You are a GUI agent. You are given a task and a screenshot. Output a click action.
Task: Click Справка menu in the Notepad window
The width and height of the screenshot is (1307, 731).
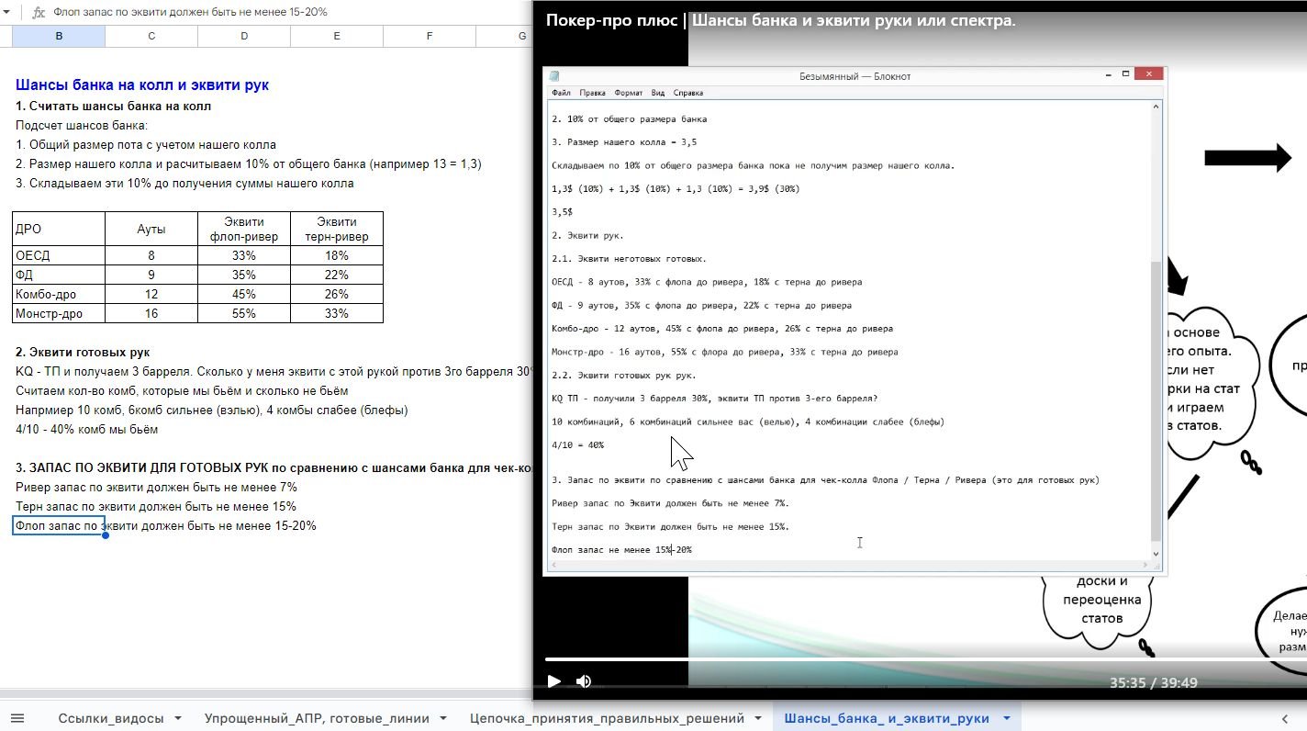point(688,93)
